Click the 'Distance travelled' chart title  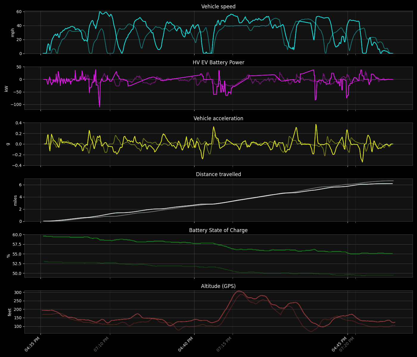click(x=218, y=174)
